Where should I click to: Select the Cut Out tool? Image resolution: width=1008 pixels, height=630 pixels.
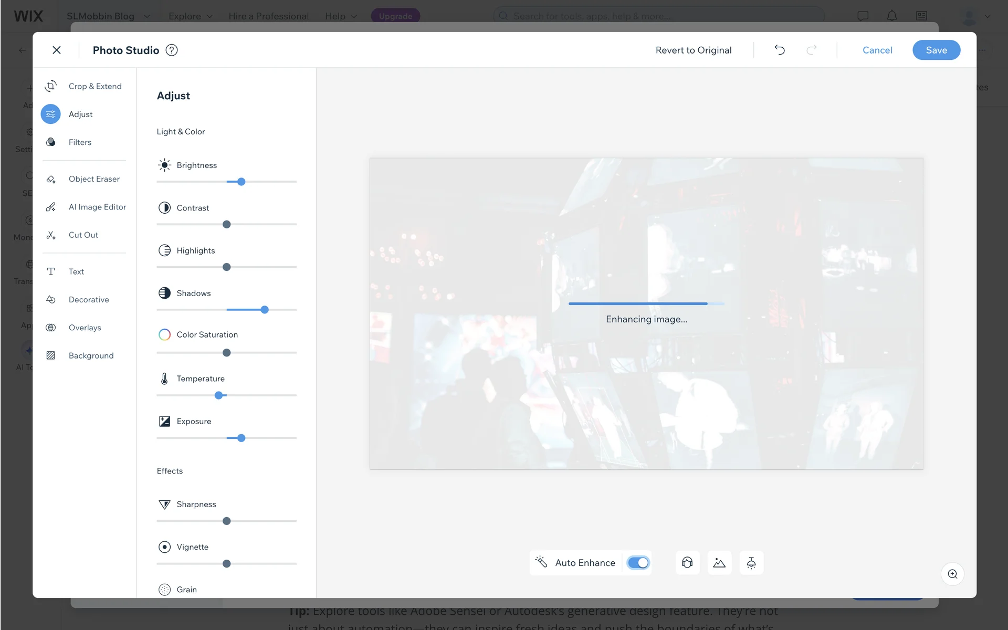click(x=83, y=235)
